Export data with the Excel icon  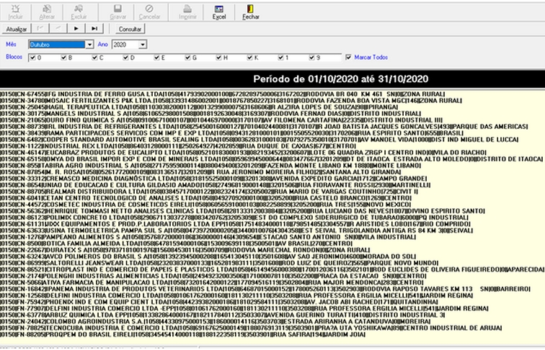click(219, 12)
